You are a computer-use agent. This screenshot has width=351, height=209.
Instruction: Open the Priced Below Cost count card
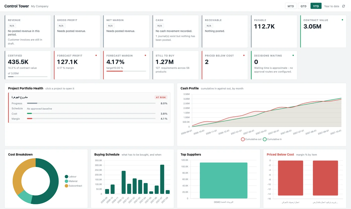pyautogui.click(x=225, y=65)
